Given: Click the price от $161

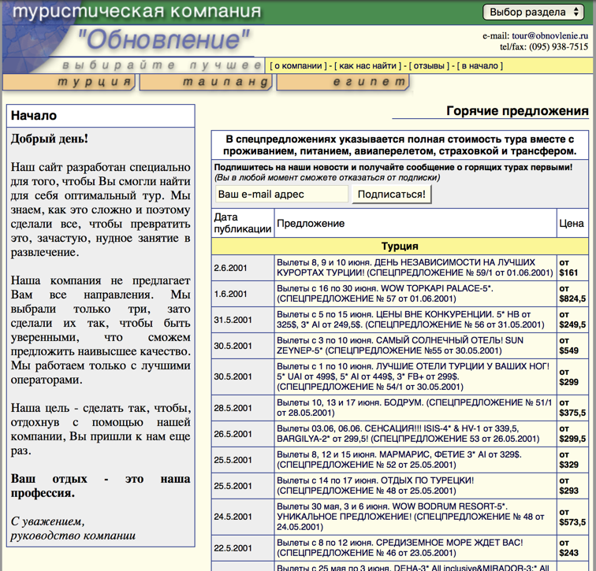Looking at the screenshot, I should [x=568, y=267].
